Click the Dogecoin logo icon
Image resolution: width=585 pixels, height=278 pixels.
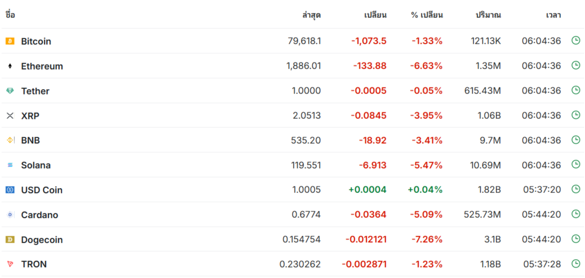pyautogui.click(x=10, y=240)
